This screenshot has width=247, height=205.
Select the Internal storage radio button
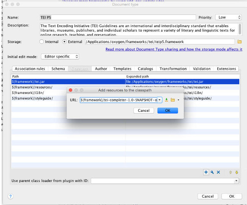tap(42, 42)
